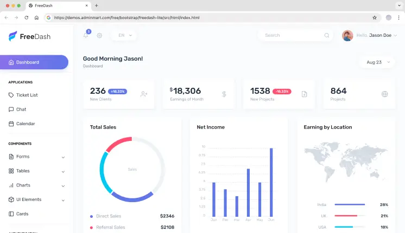Select Dashboard in the sidebar
This screenshot has height=233, width=405.
point(34,62)
